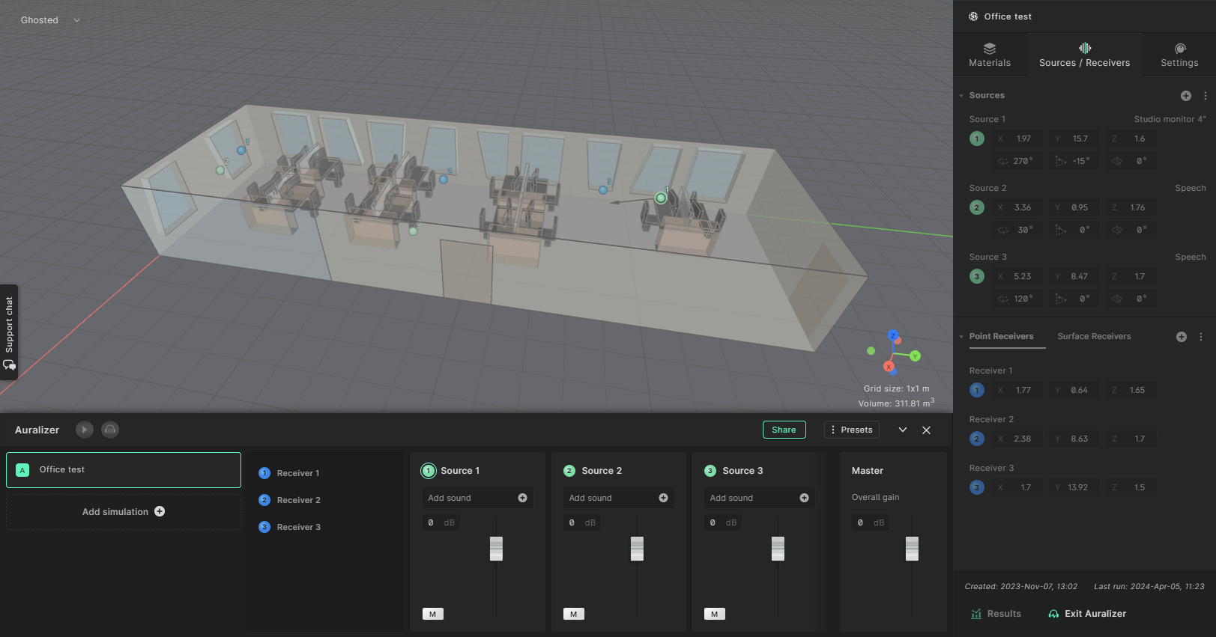1216x637 pixels.
Task: Click the headphones icon in Auralizer
Action: pos(110,430)
